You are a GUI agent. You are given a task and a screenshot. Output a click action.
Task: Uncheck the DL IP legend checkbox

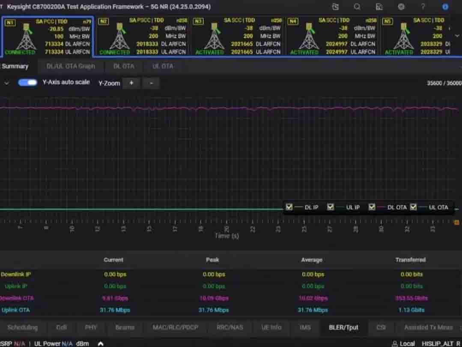pos(289,207)
